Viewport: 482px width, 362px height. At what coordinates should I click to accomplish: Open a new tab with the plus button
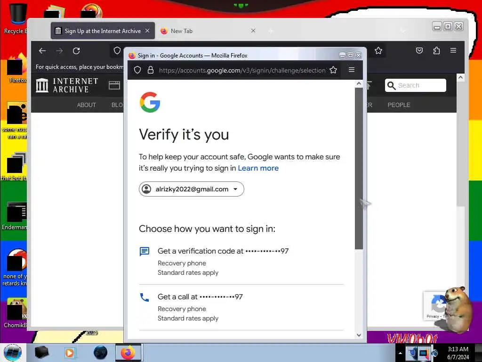pyautogui.click(x=271, y=31)
